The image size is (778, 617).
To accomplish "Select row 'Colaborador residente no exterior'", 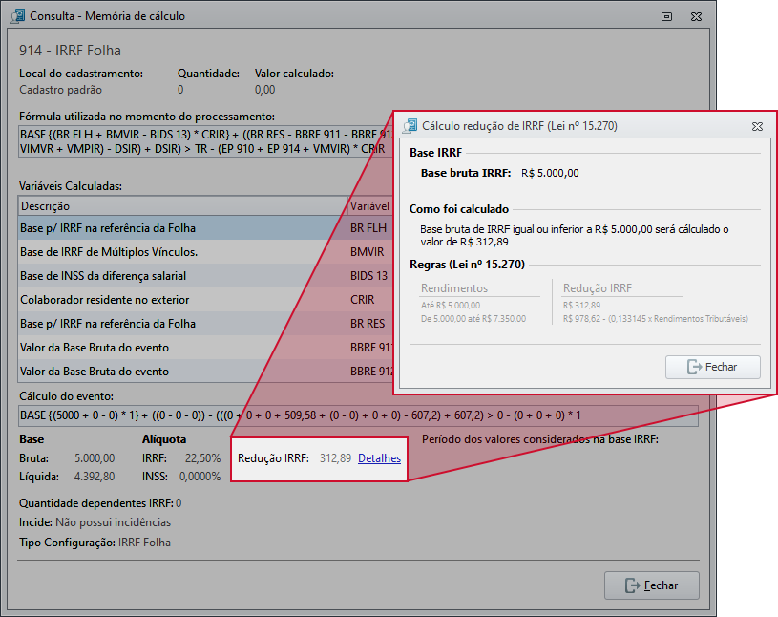I will [205, 299].
